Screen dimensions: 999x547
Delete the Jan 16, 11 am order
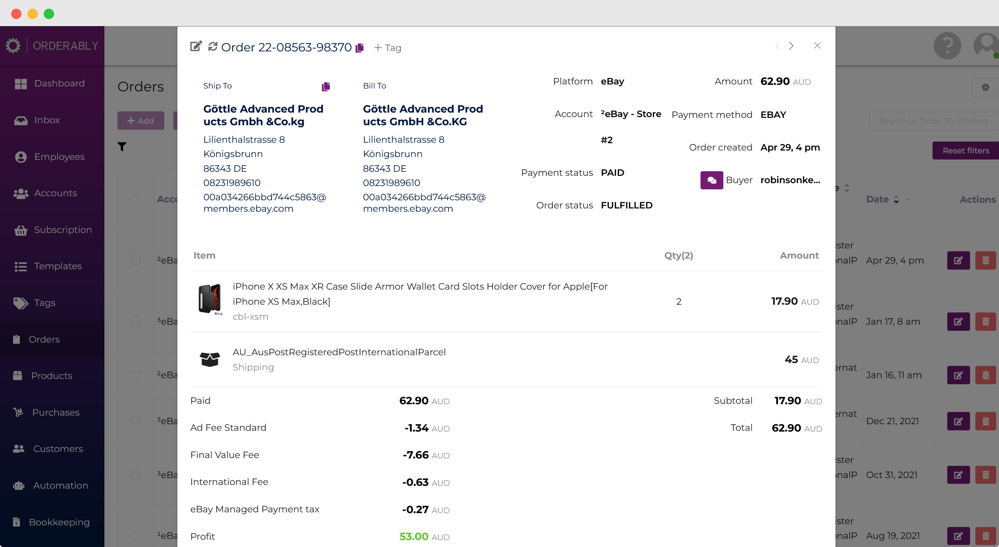[986, 375]
